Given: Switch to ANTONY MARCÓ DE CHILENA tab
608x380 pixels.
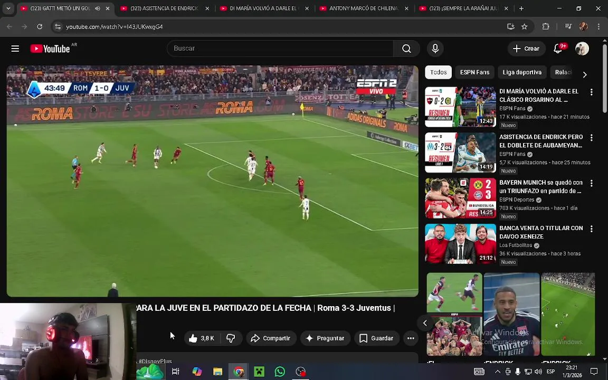Looking at the screenshot, I should (x=362, y=8).
